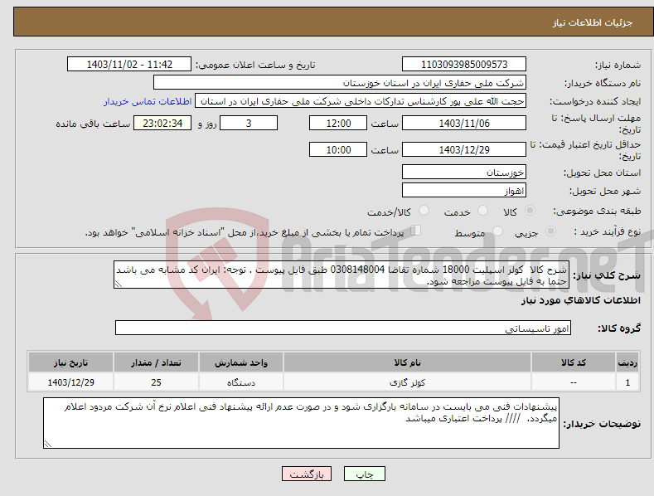Click the بازگشت (back) button
This screenshot has width=654, height=496.
pyautogui.click(x=307, y=474)
